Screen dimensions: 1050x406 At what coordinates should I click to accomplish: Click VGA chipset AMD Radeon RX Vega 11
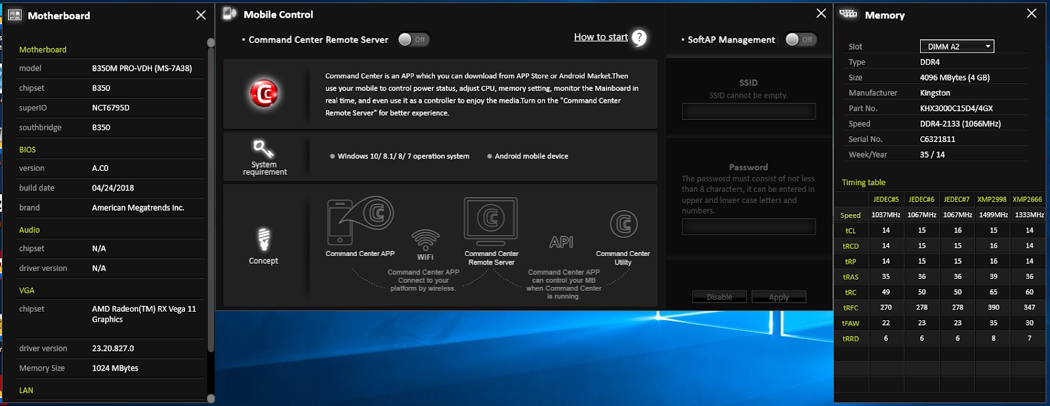point(144,314)
